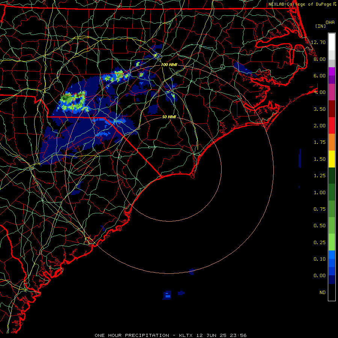Click the 1.50 legend value
Image resolution: width=338 pixels, height=338 pixels.
pos(320,159)
